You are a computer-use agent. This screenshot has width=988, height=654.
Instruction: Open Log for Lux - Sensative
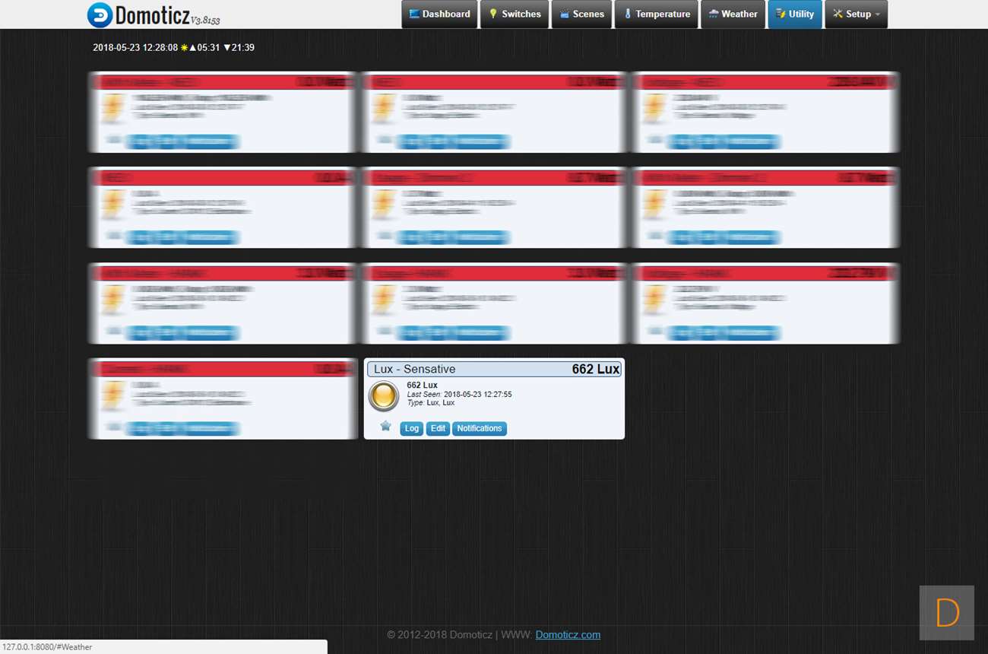412,429
